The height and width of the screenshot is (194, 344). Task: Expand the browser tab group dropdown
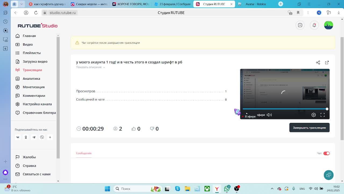pos(21,4)
